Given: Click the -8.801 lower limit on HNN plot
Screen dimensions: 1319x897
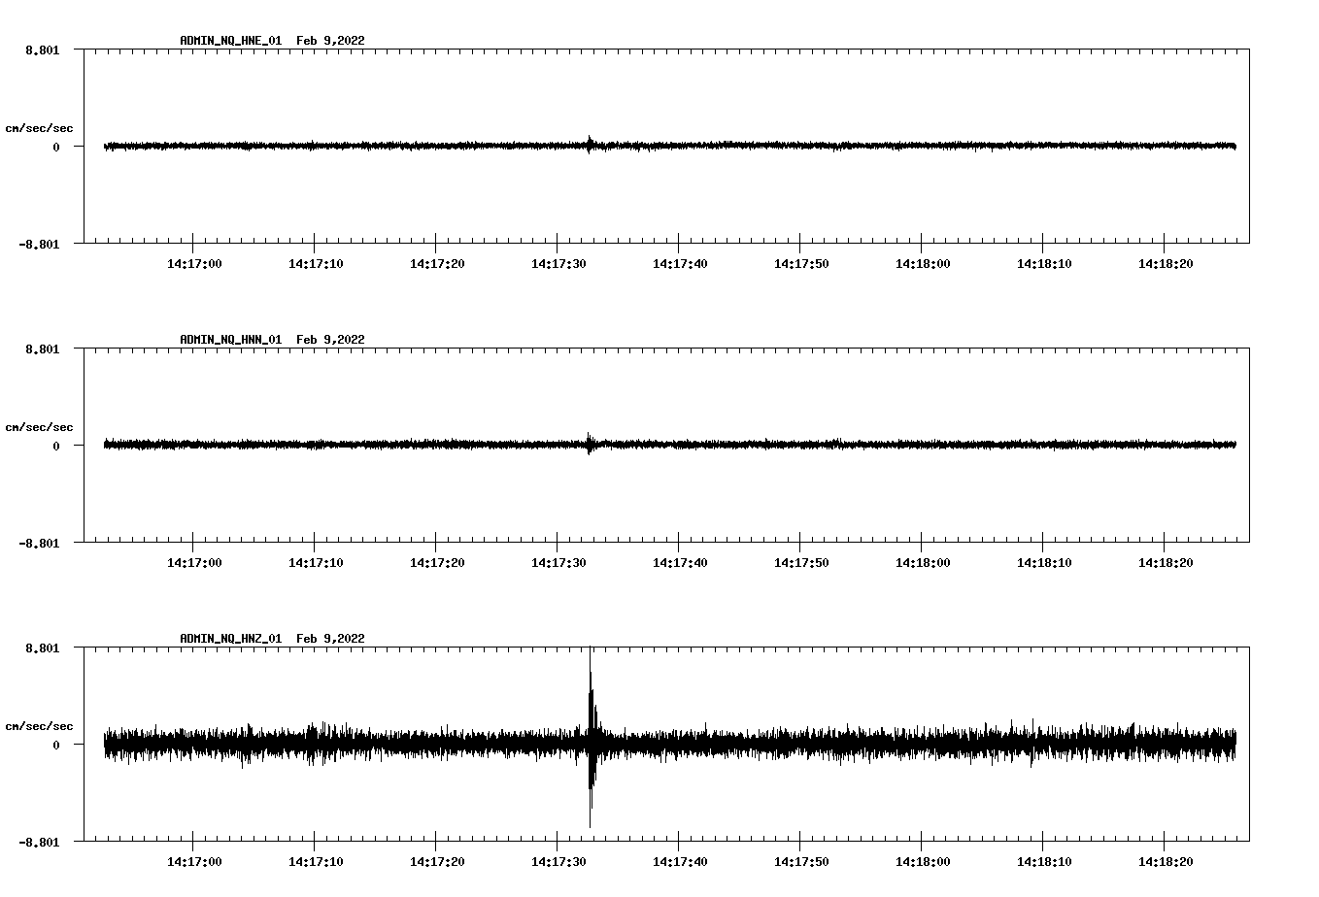Looking at the screenshot, I should click(39, 543).
